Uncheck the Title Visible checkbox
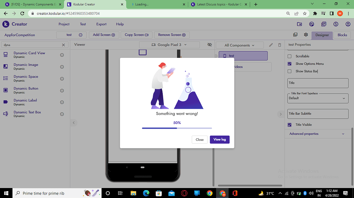The height and width of the screenshot is (198, 354). [290, 125]
